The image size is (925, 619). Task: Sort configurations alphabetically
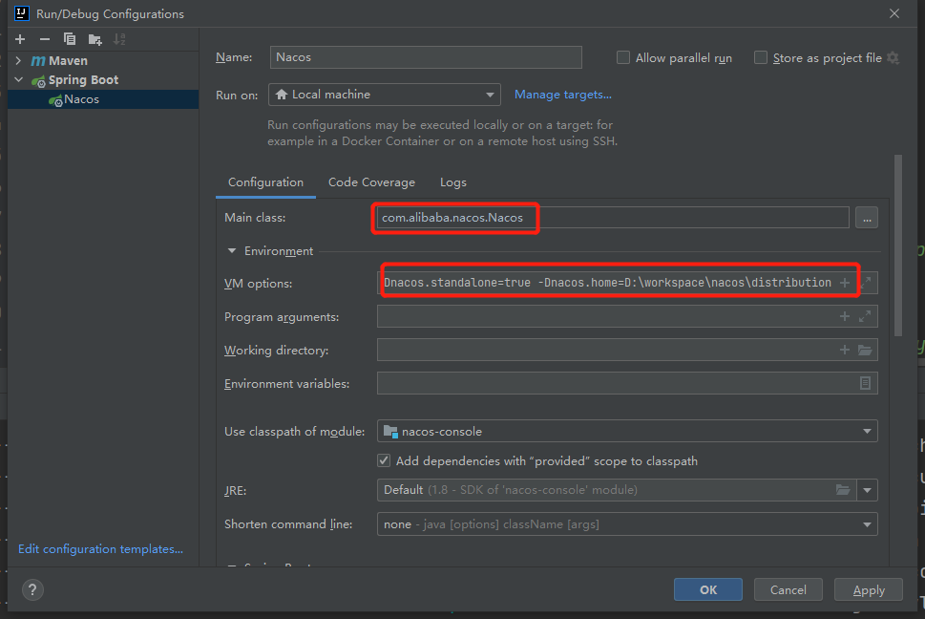point(119,39)
